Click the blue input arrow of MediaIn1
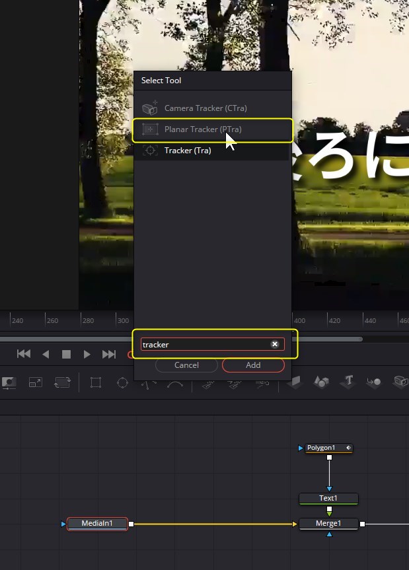Image resolution: width=409 pixels, height=570 pixels. 63,524
